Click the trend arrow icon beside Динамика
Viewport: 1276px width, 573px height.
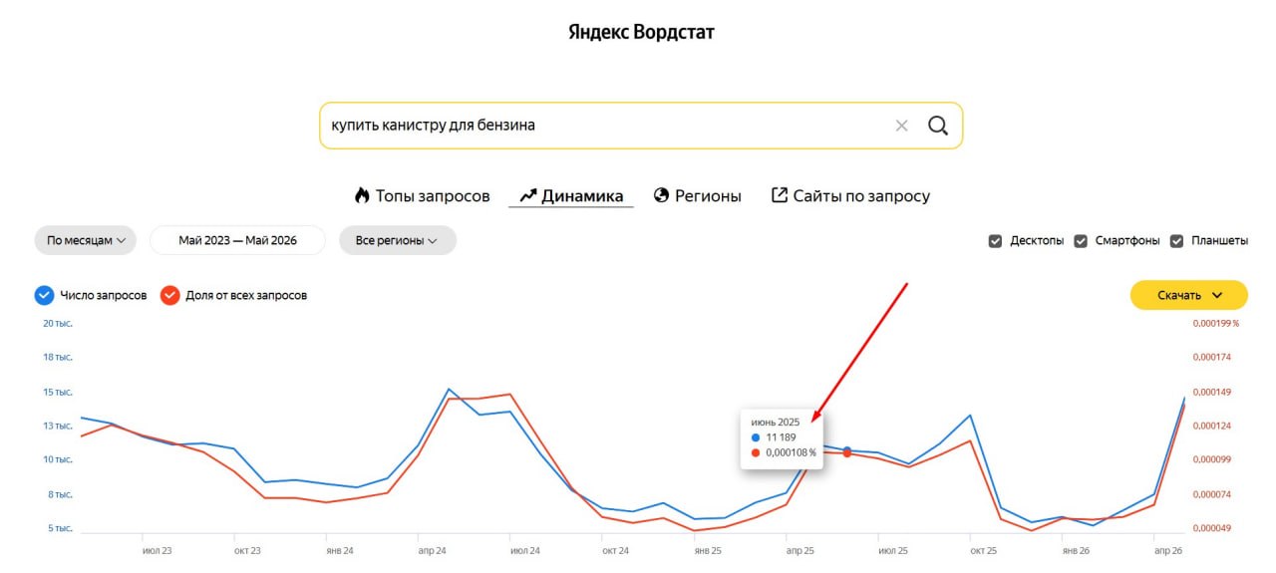[x=527, y=196]
